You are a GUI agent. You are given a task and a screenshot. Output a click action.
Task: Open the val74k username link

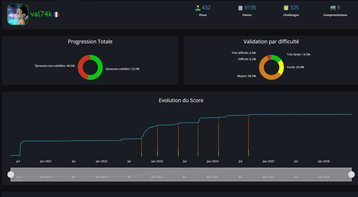pyautogui.click(x=41, y=14)
